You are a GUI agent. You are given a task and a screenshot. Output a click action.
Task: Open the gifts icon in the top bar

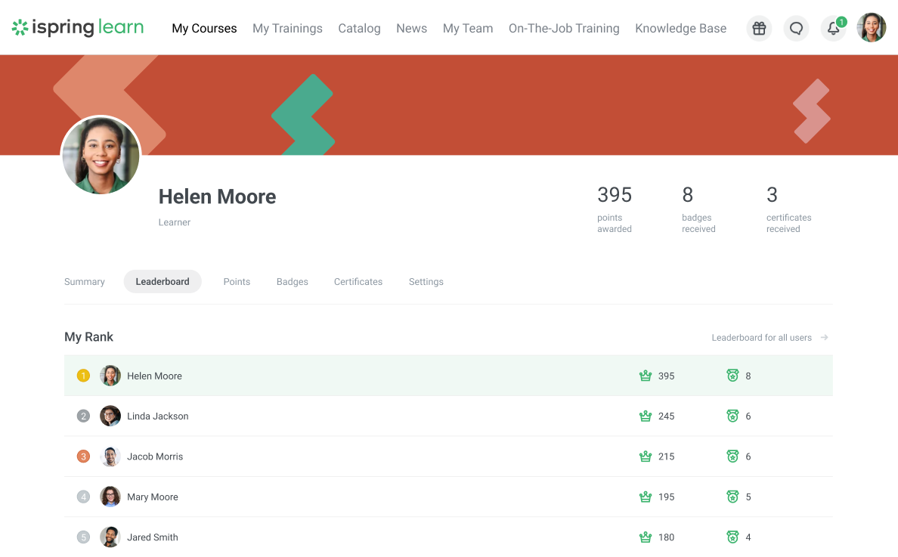[759, 28]
